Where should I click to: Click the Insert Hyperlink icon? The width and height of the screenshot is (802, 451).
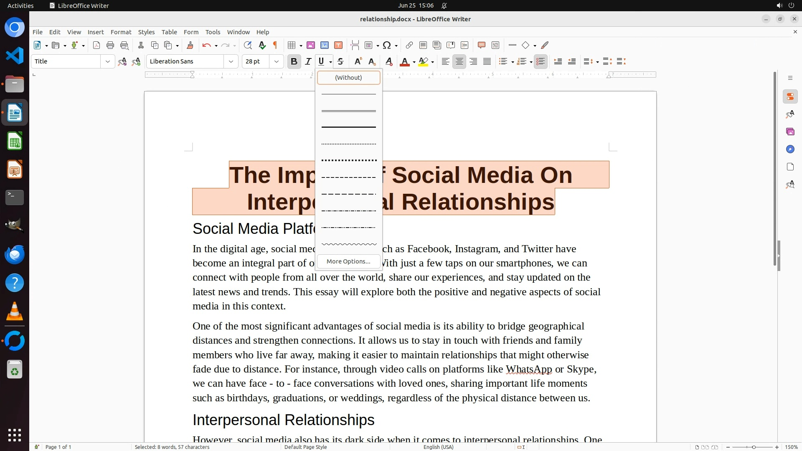(x=409, y=46)
